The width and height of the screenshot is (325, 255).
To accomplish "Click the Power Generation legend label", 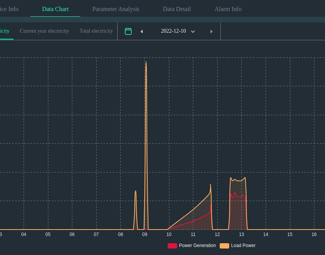I will click(x=197, y=245).
